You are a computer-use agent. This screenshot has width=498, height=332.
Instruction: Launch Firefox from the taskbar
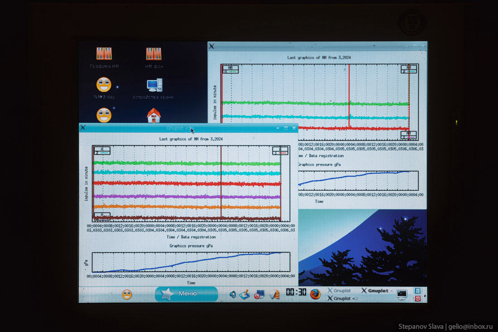click(316, 294)
